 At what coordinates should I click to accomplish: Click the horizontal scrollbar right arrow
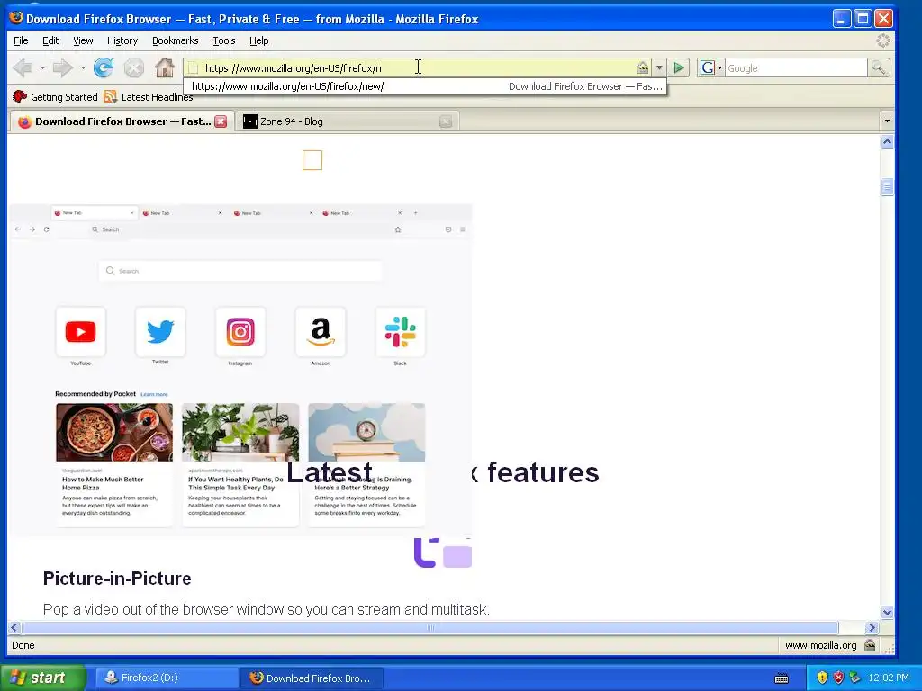(x=872, y=627)
